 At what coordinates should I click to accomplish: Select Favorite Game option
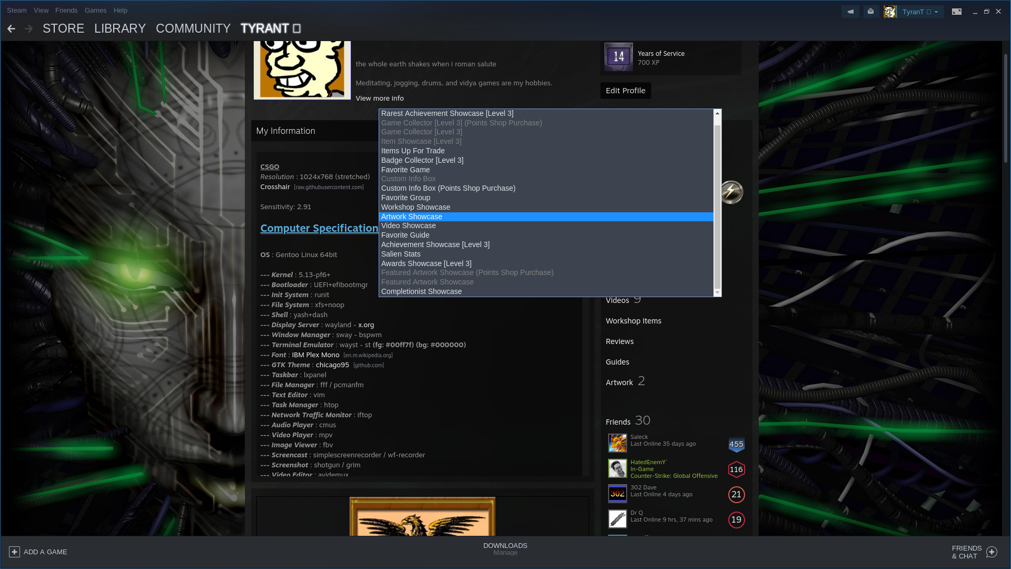coord(546,170)
